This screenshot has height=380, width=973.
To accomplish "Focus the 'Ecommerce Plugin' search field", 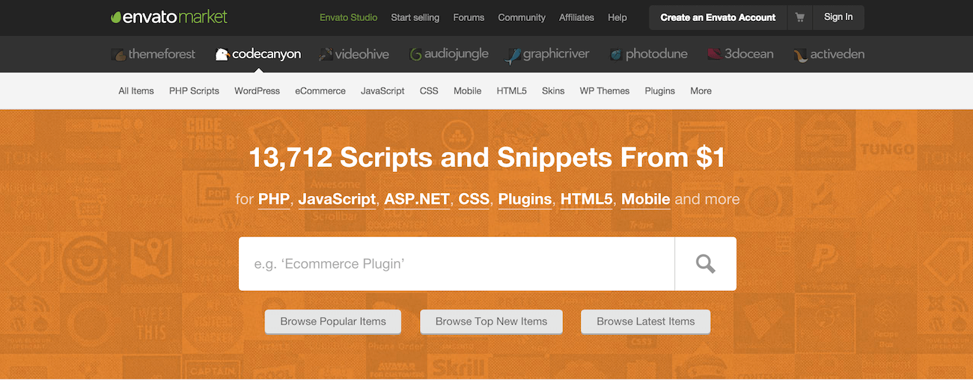I will tap(457, 264).
